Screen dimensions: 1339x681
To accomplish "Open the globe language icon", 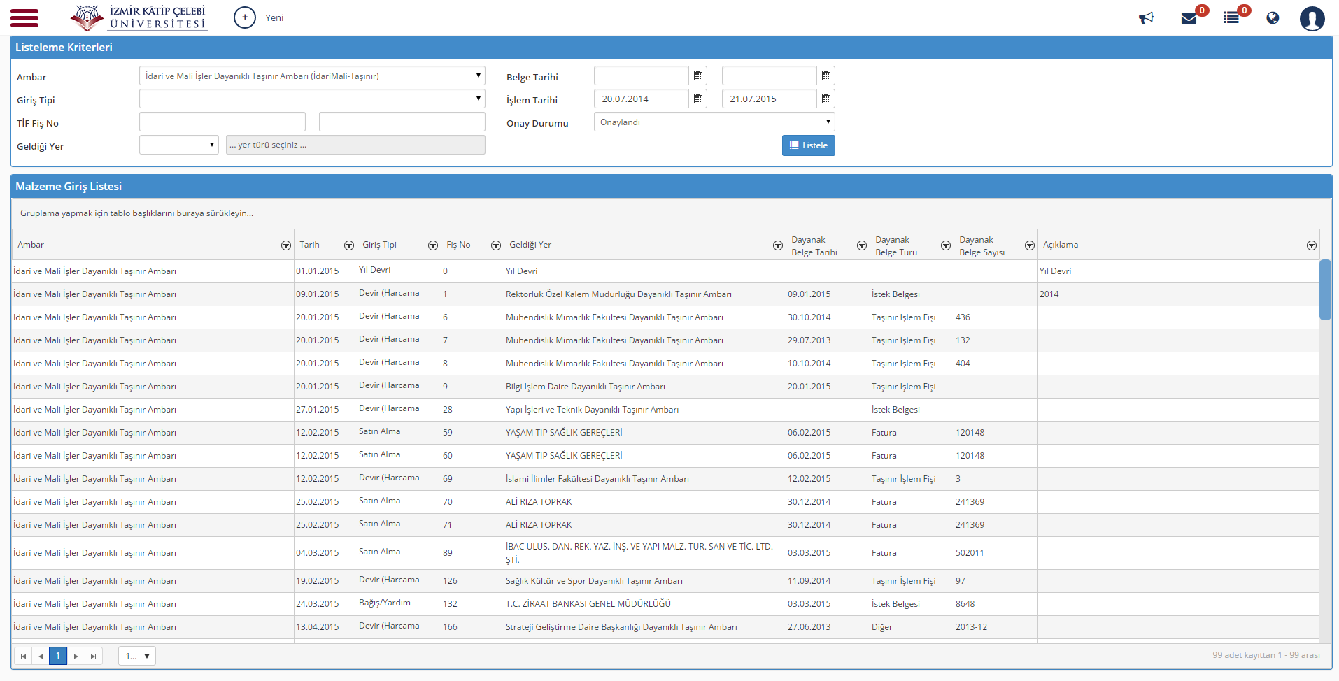I will (1273, 17).
